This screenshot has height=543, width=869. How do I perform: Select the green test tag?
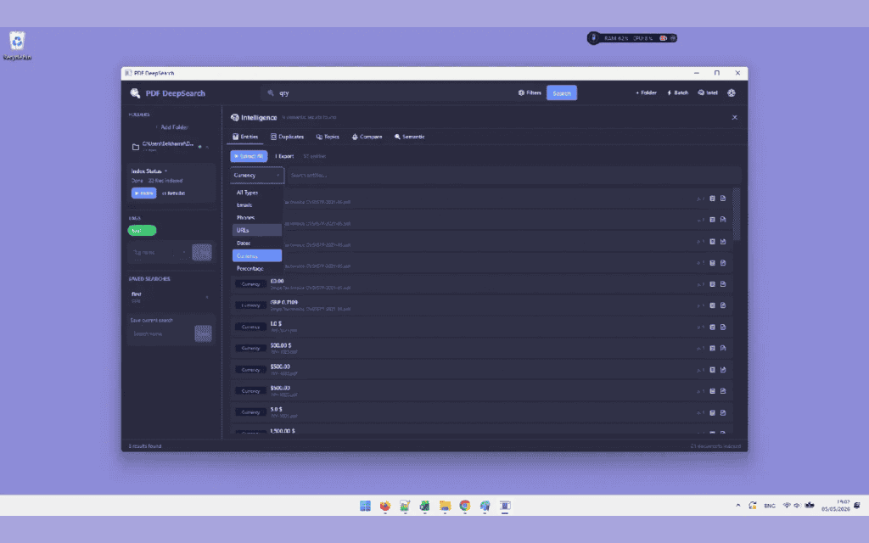pyautogui.click(x=142, y=231)
